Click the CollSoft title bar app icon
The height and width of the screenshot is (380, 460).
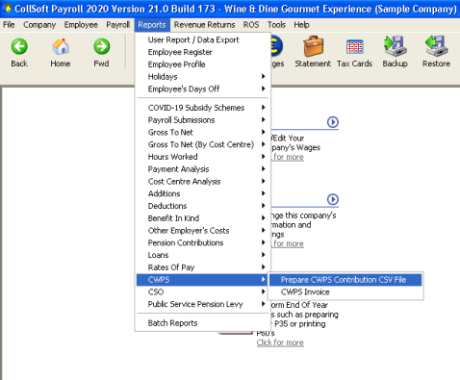(7, 8)
